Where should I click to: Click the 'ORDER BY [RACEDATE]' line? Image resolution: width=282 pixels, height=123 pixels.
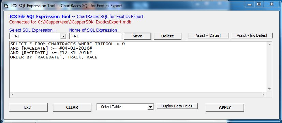click(x=54, y=57)
